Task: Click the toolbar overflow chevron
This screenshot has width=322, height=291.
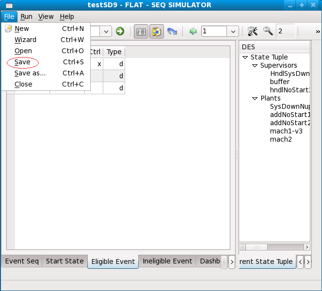Action: point(318,31)
